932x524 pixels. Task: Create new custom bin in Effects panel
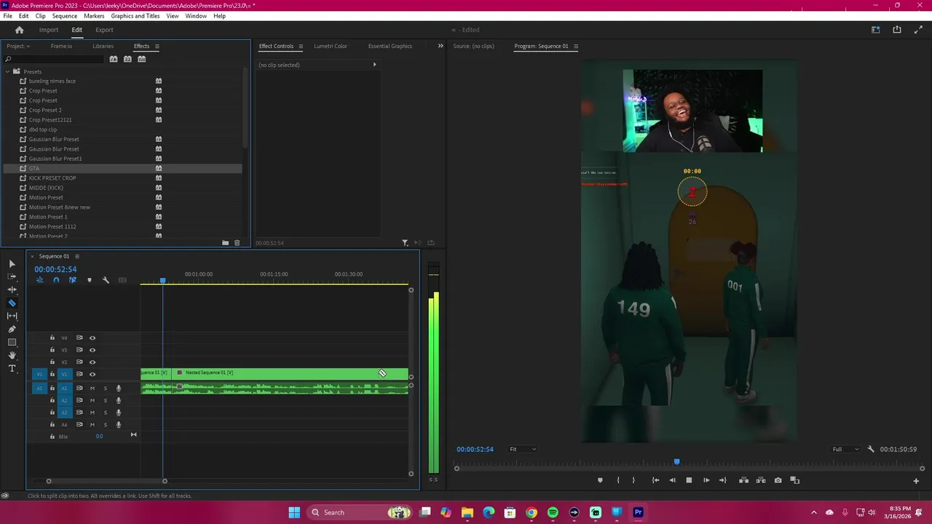click(x=226, y=243)
